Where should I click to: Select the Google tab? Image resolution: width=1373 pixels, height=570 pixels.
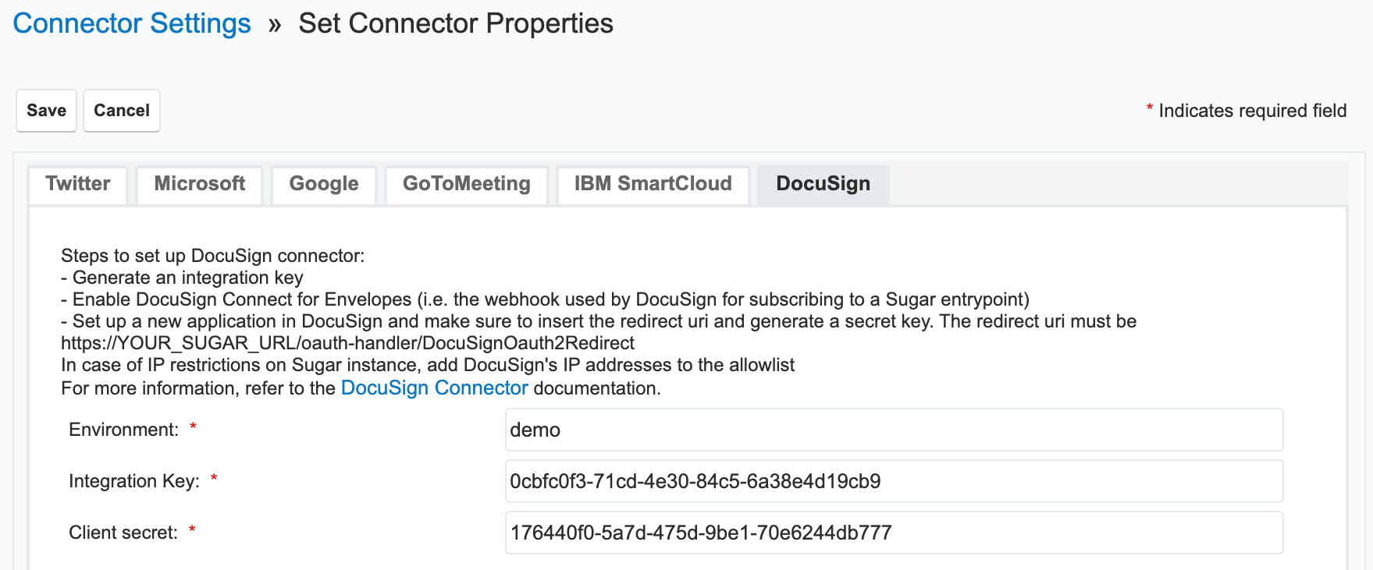point(323,184)
